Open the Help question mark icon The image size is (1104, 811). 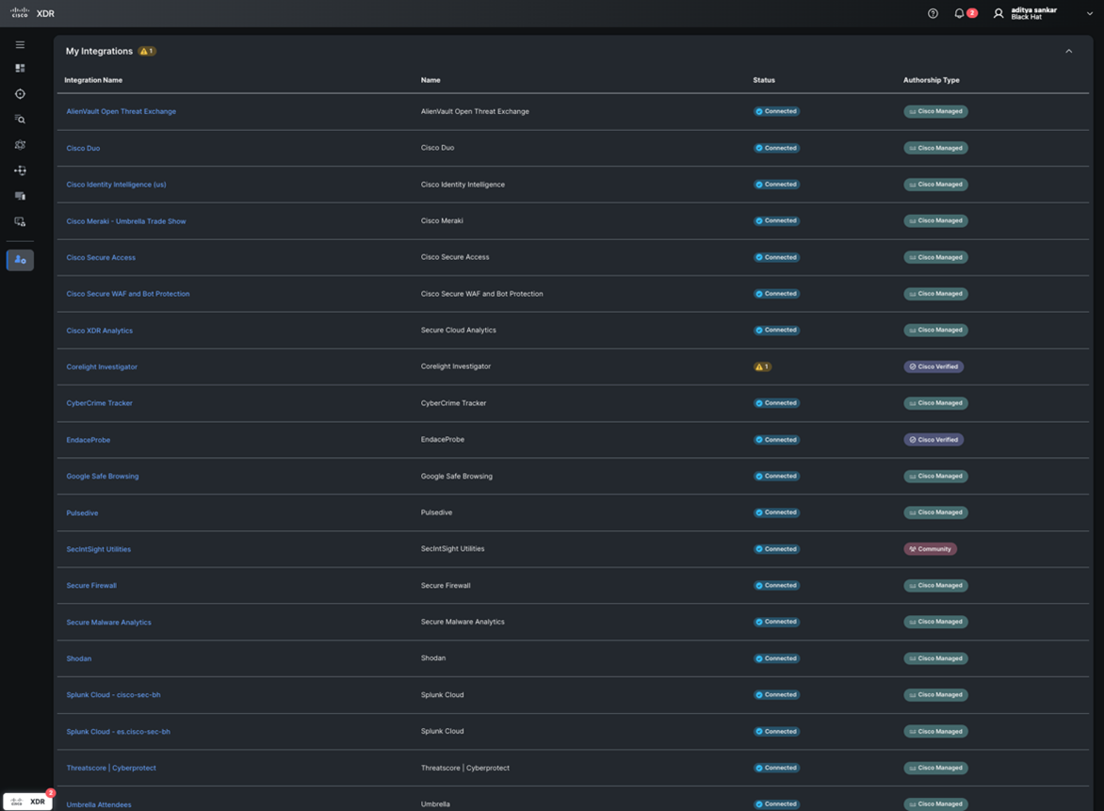(932, 13)
